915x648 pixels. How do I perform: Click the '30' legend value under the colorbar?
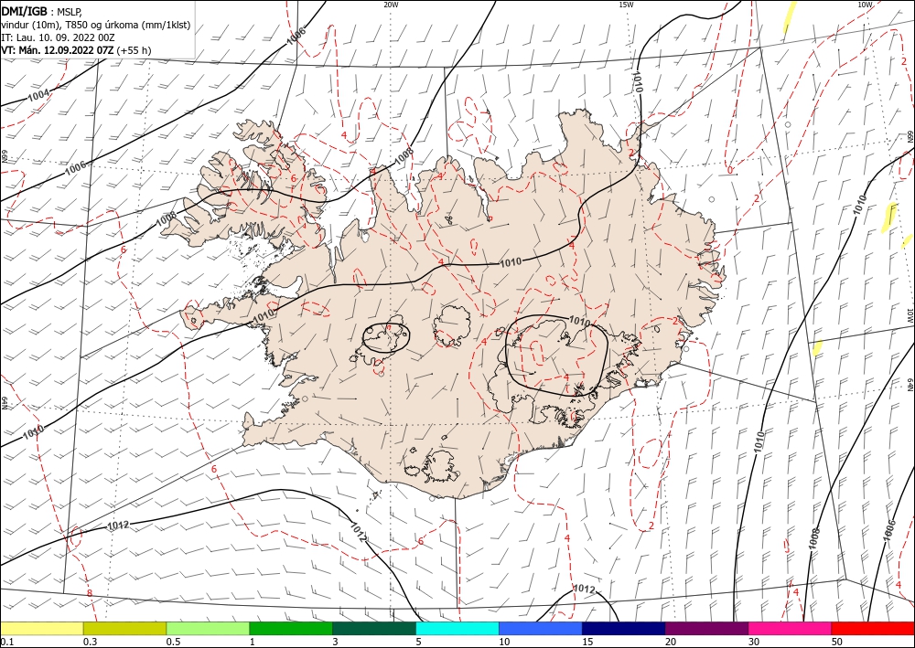click(754, 642)
